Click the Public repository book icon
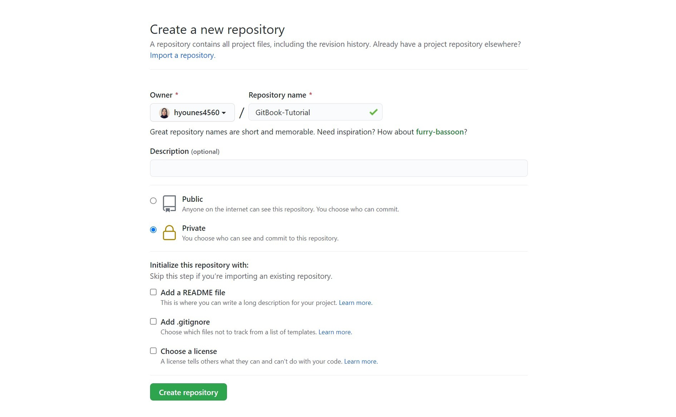 point(169,203)
